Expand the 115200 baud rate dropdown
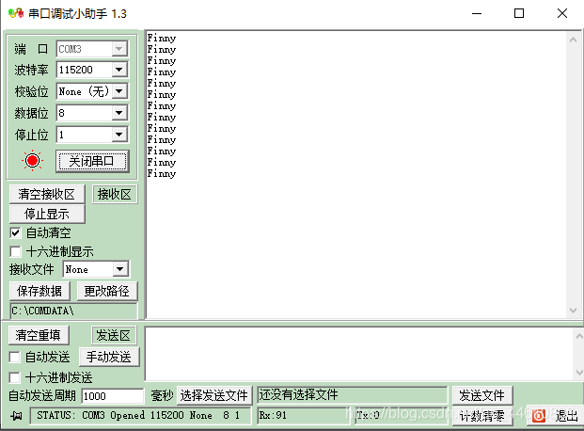Image resolution: width=584 pixels, height=431 pixels. 119,70
